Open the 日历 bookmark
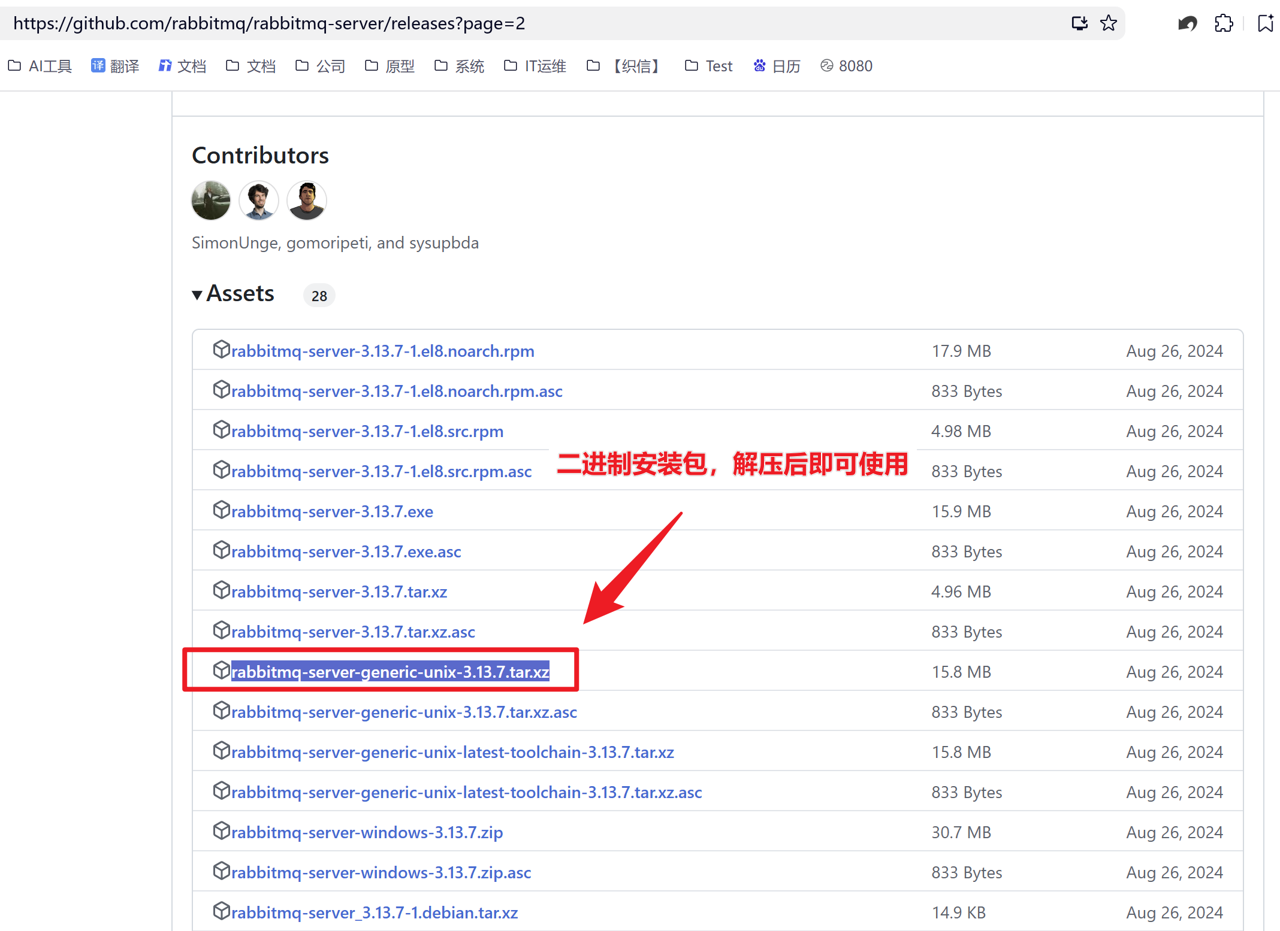 [777, 66]
